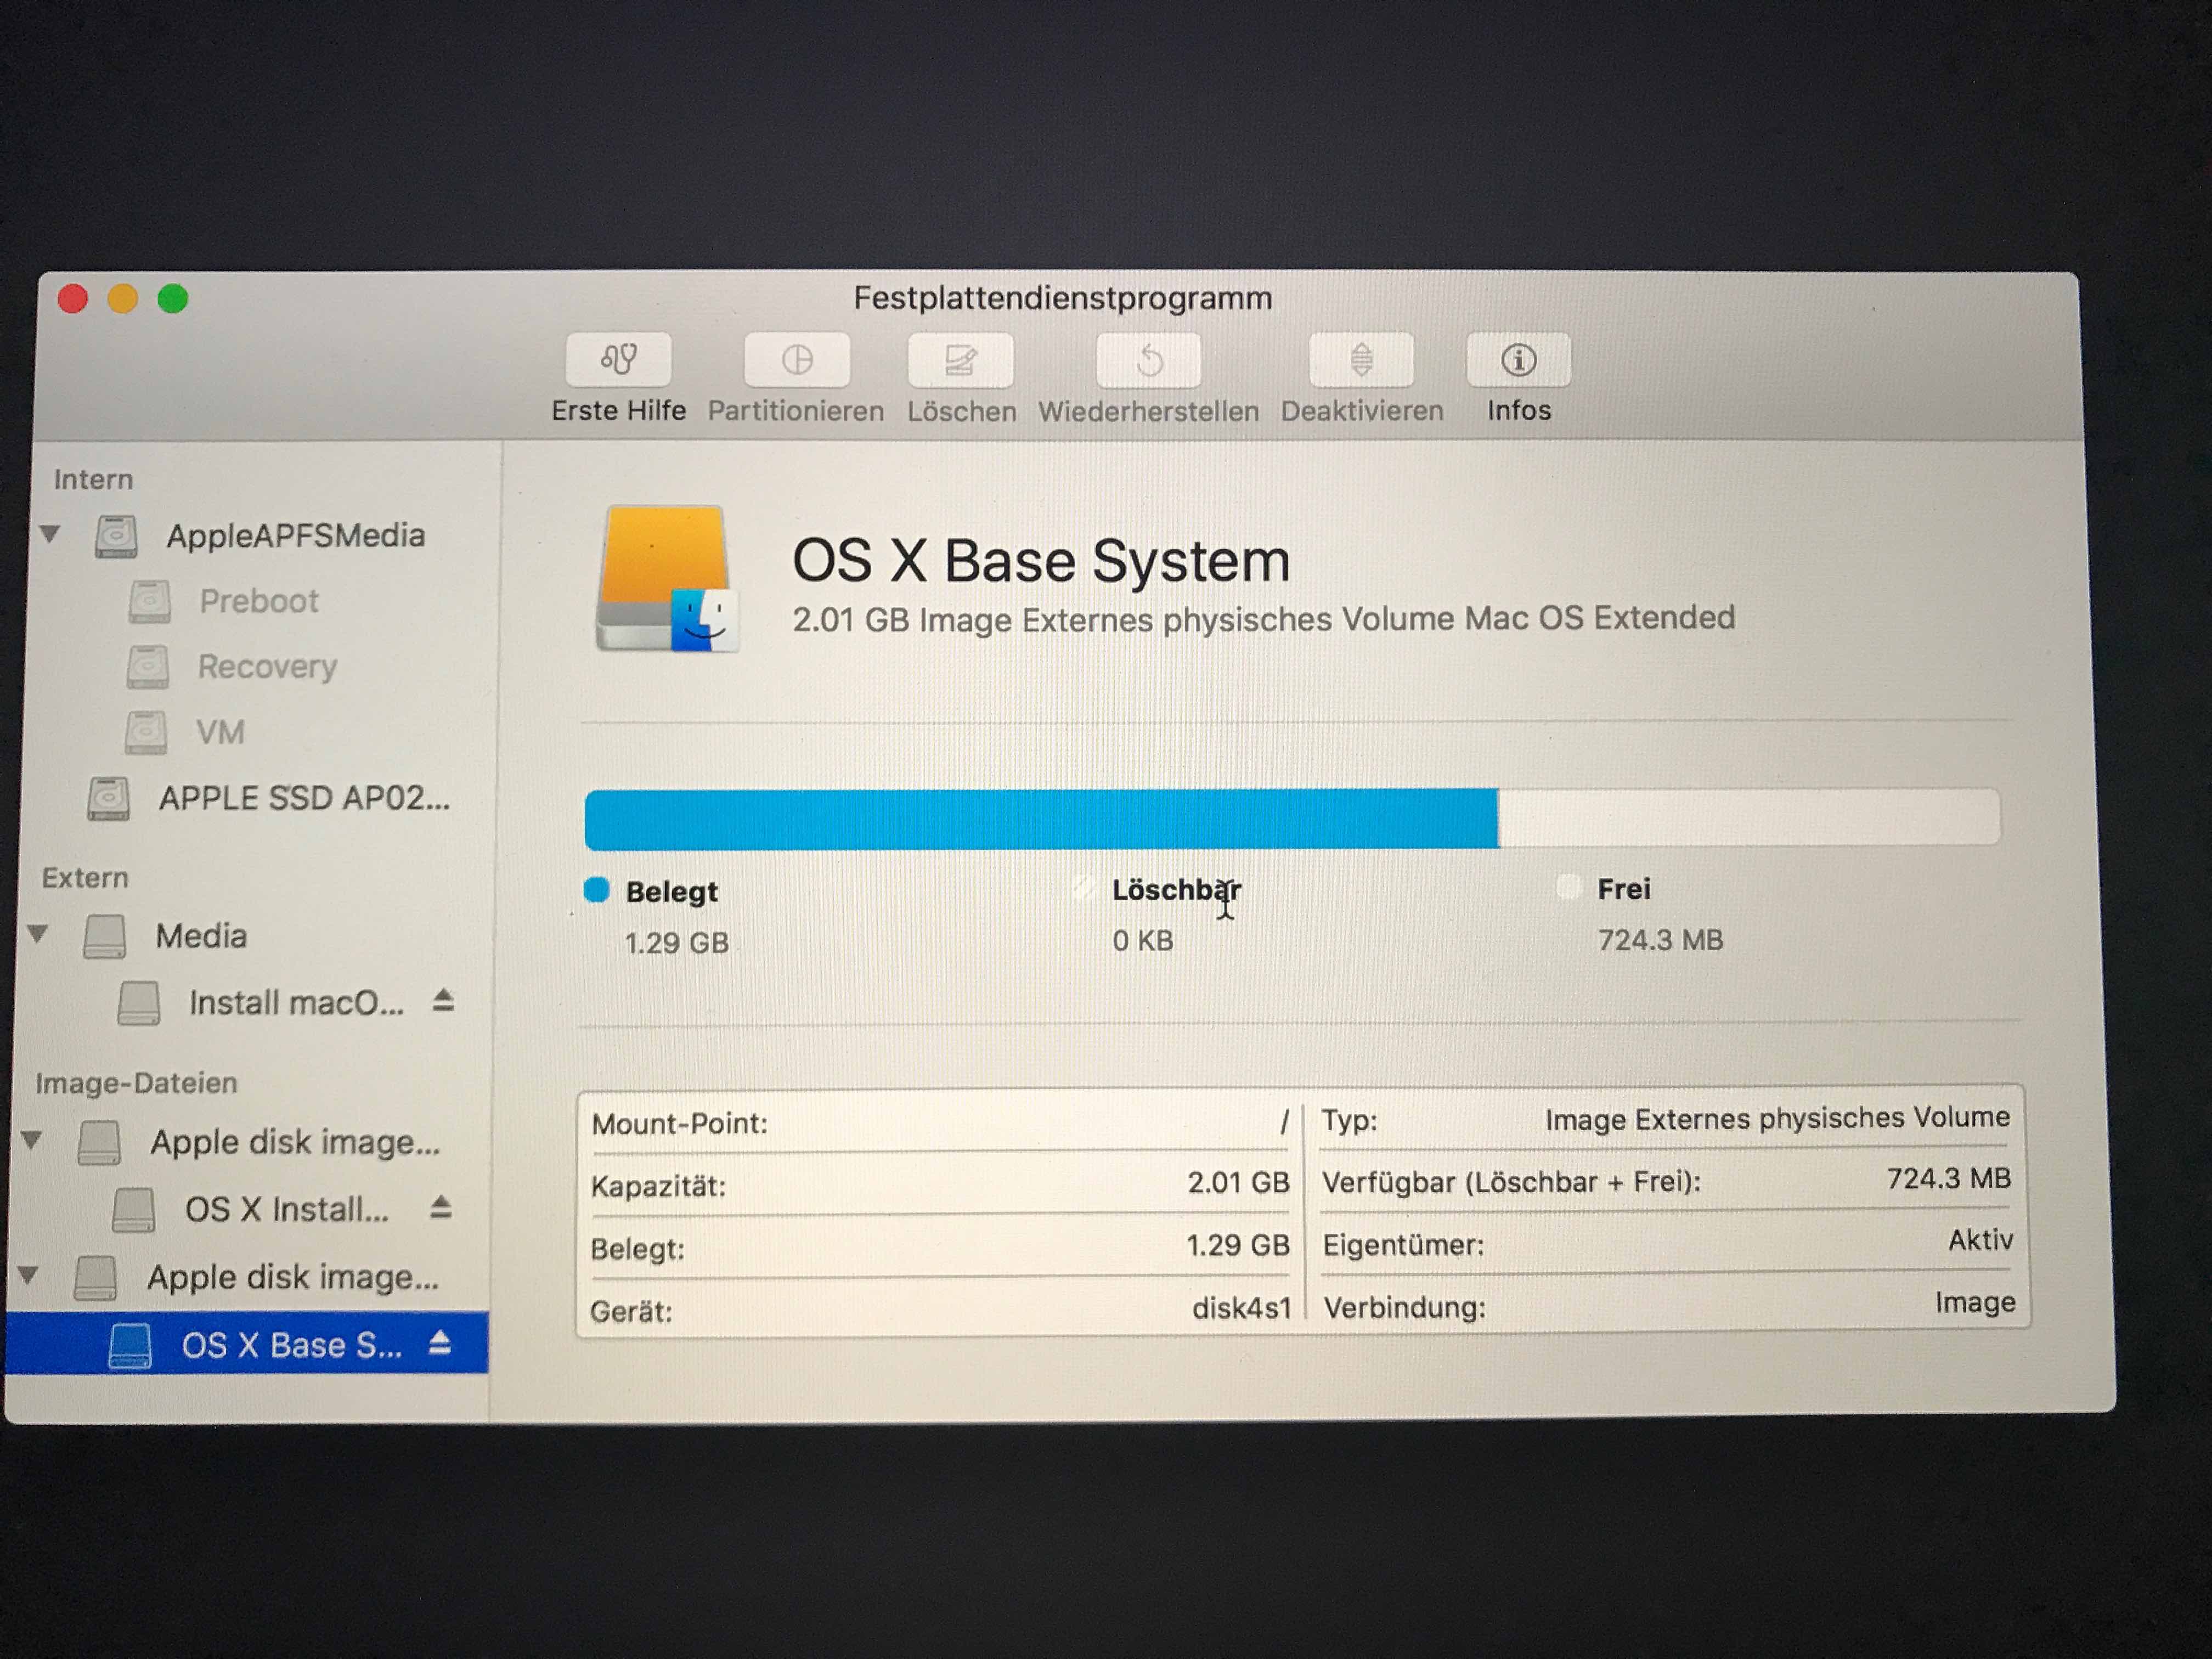Click the Wiederherstellen restore icon
Screen dimensions: 2212x1659
pos(1148,360)
